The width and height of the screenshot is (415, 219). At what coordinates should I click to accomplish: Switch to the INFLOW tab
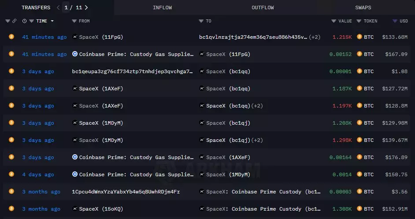(x=162, y=7)
